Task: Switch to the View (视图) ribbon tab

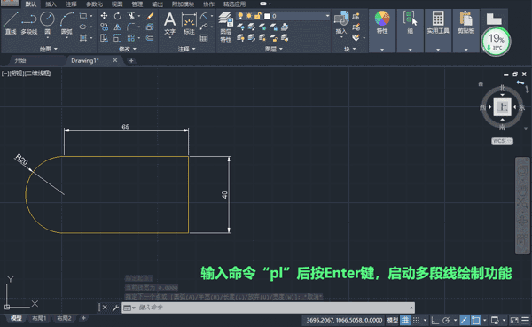Action: click(x=117, y=4)
